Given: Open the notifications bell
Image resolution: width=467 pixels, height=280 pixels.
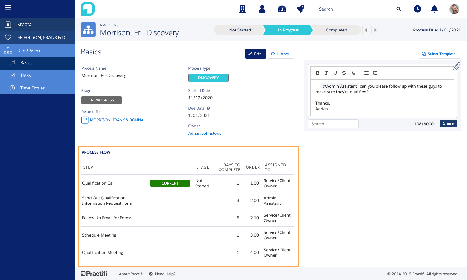Looking at the screenshot, I should [434, 9].
